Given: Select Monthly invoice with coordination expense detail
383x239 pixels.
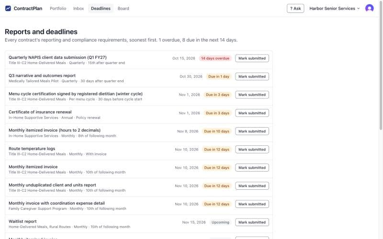Looking at the screenshot, I should [x=56, y=203].
